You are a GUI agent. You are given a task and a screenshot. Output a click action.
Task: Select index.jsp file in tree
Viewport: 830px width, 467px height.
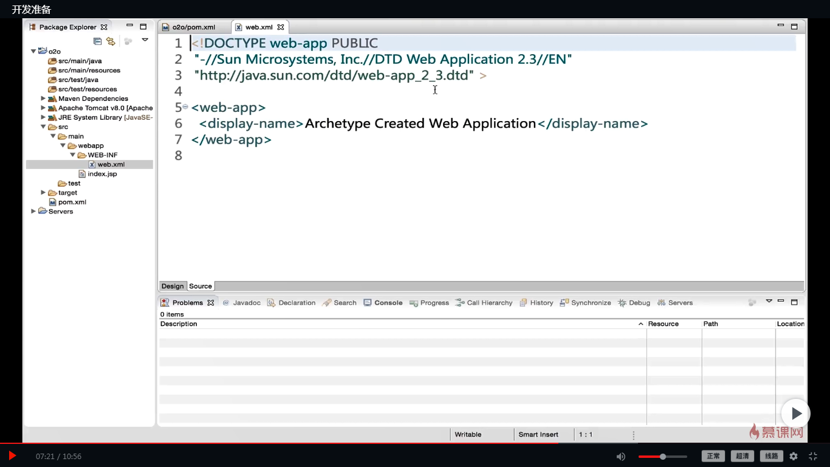[x=97, y=174]
